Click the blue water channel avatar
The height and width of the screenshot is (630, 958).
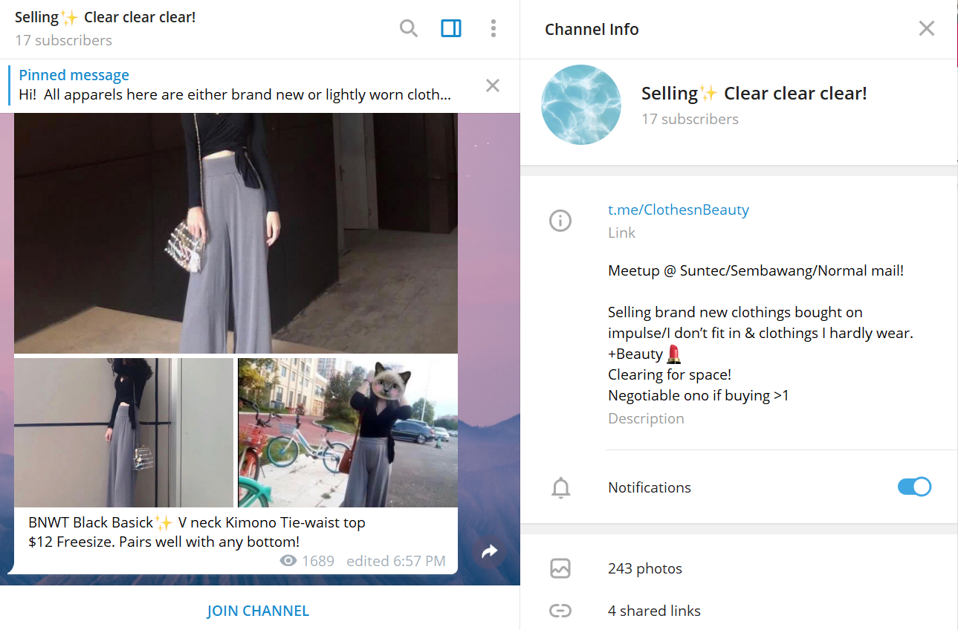pyautogui.click(x=580, y=104)
